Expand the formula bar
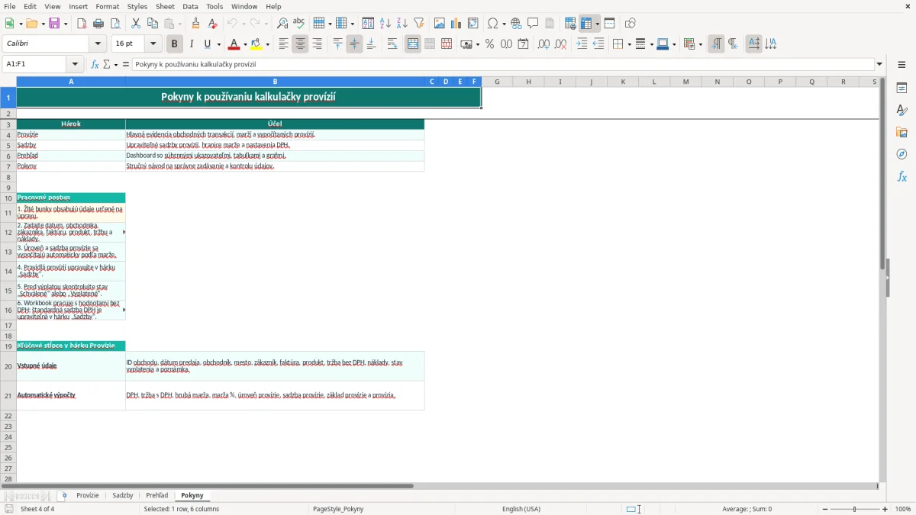The height and width of the screenshot is (515, 916). [x=879, y=64]
